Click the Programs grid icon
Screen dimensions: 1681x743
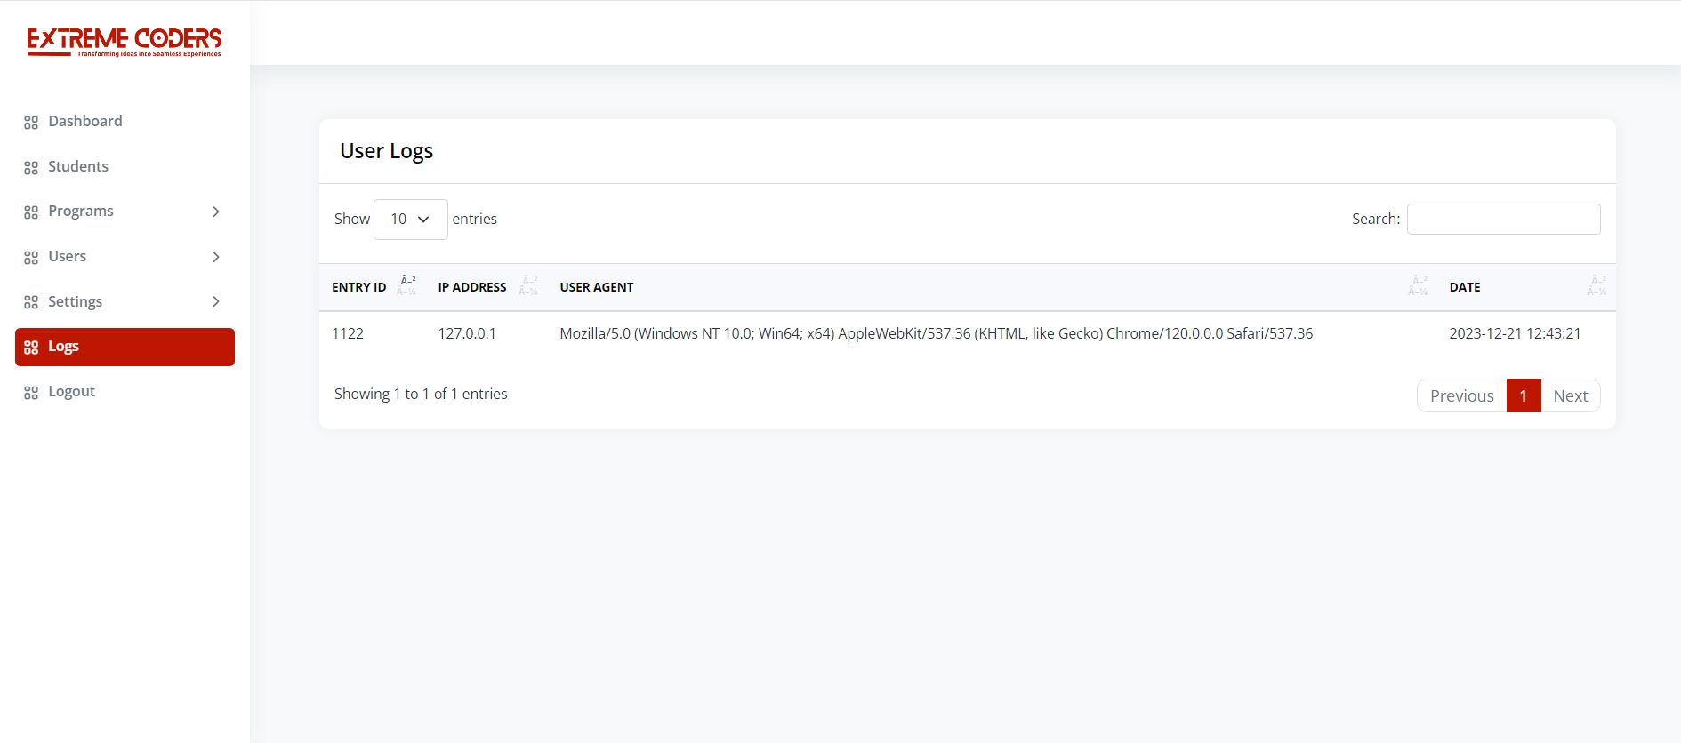pos(31,212)
